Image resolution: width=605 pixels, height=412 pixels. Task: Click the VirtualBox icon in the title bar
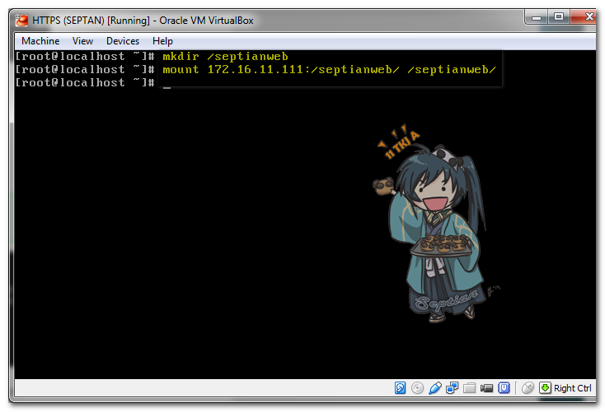21,20
